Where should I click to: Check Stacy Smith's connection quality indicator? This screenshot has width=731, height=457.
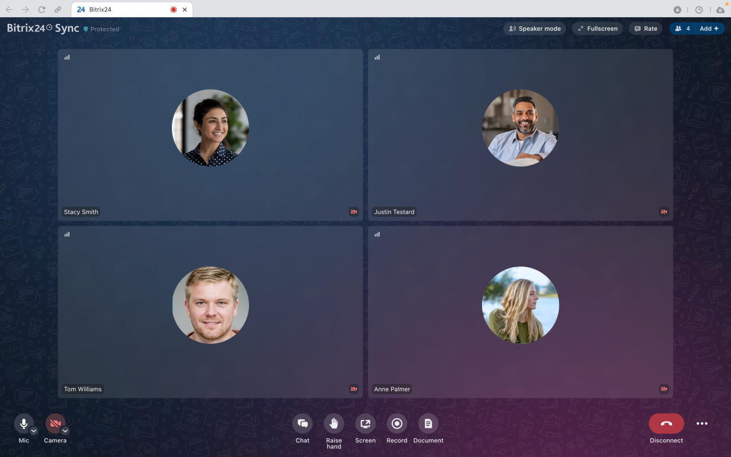click(x=67, y=57)
